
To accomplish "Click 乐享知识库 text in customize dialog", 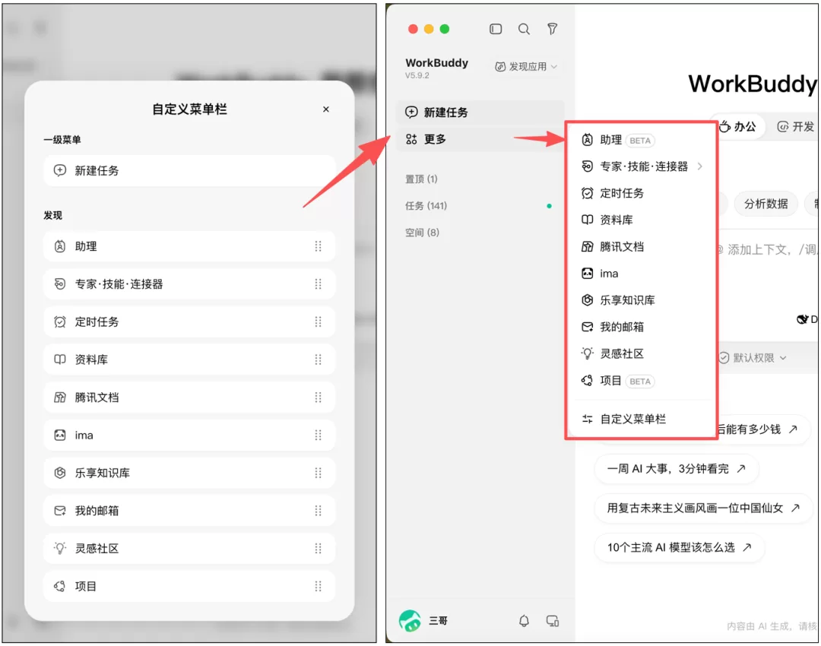I will (102, 473).
